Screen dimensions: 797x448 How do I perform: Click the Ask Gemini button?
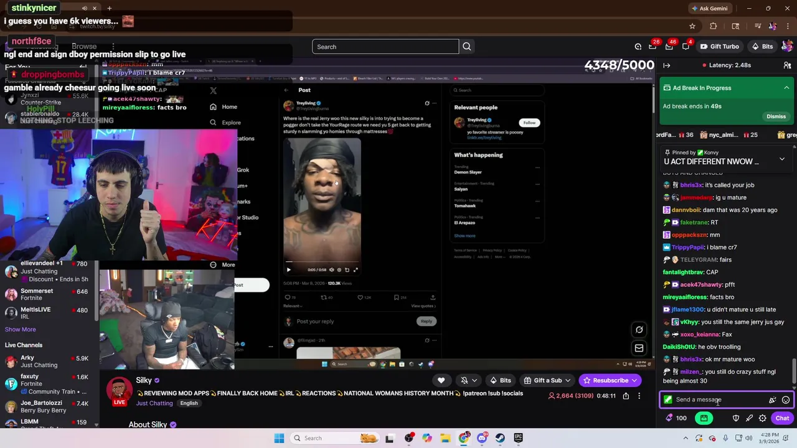(x=709, y=8)
